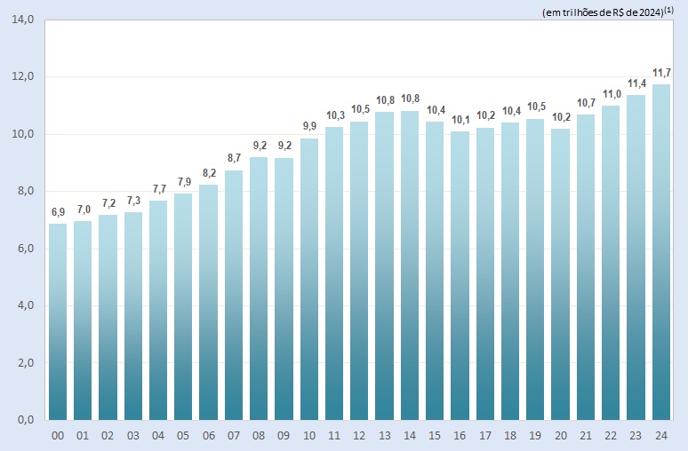Click the bar for year 16
The image size is (688, 451).
click(460, 275)
